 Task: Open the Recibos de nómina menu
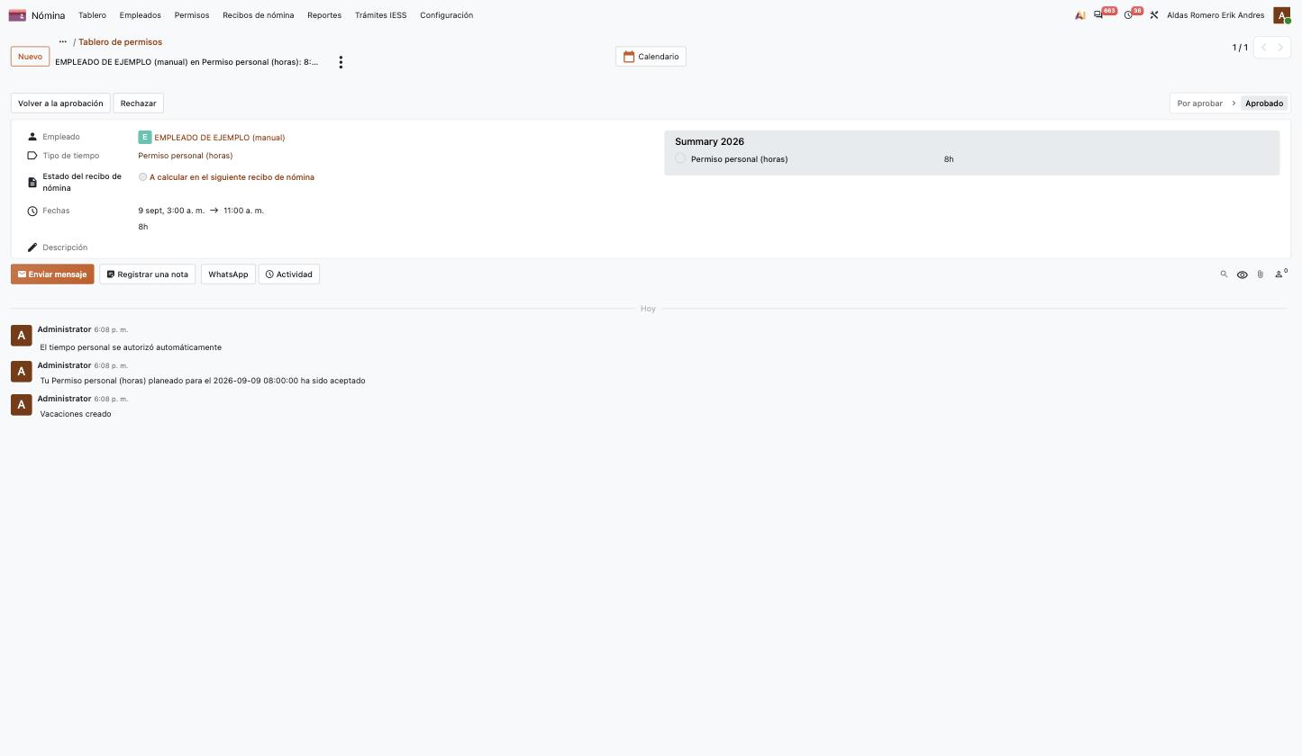[259, 15]
